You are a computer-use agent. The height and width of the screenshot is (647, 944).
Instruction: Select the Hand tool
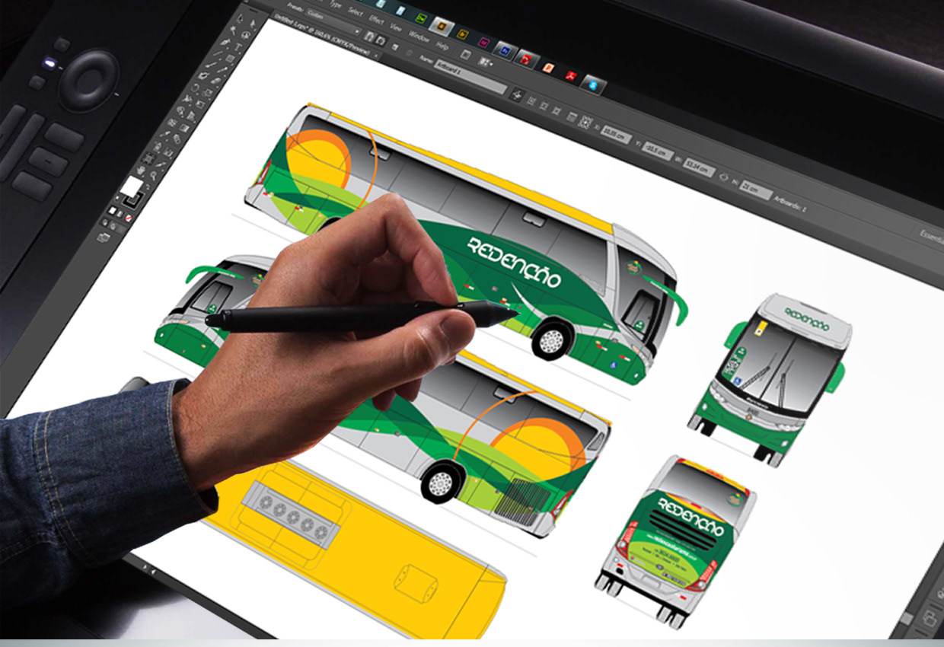pyautogui.click(x=142, y=171)
